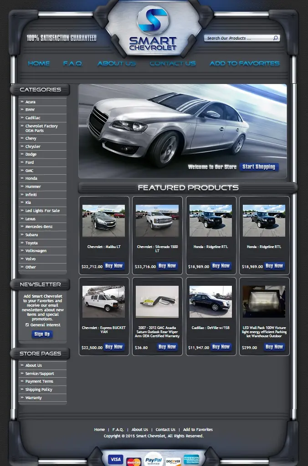
Task: Open the Chevrolet Factory OEM Parts category
Action: pos(42,128)
